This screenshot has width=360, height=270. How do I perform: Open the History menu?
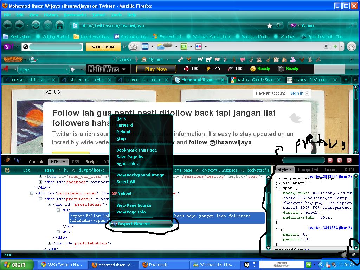pyautogui.click(x=51, y=15)
